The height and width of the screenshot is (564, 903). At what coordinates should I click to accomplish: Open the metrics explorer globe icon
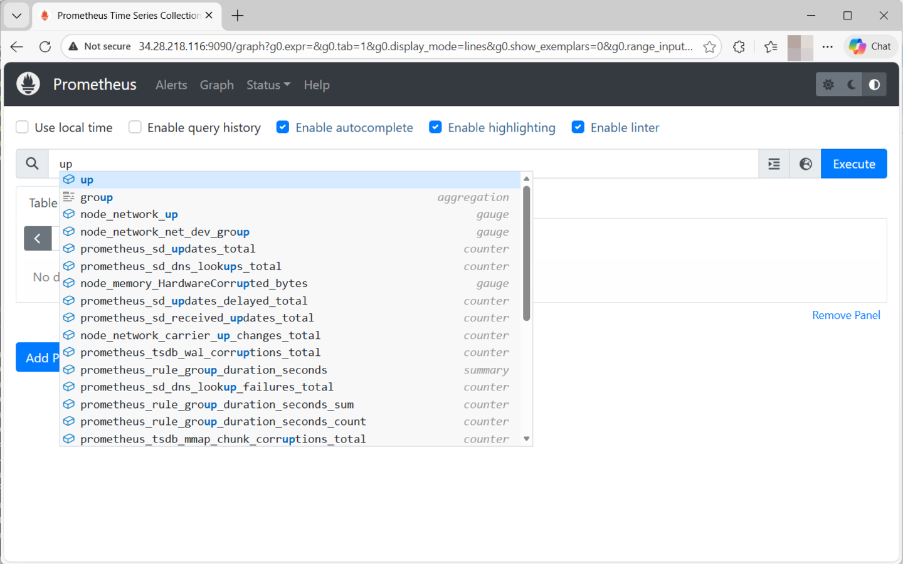point(804,164)
